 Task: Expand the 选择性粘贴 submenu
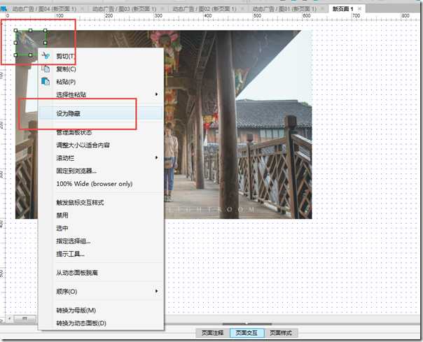point(101,94)
